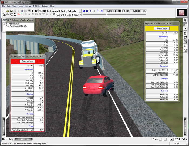Click the Seek crosshair target icon
This screenshot has width=189, height=146.
pyautogui.click(x=185, y=46)
